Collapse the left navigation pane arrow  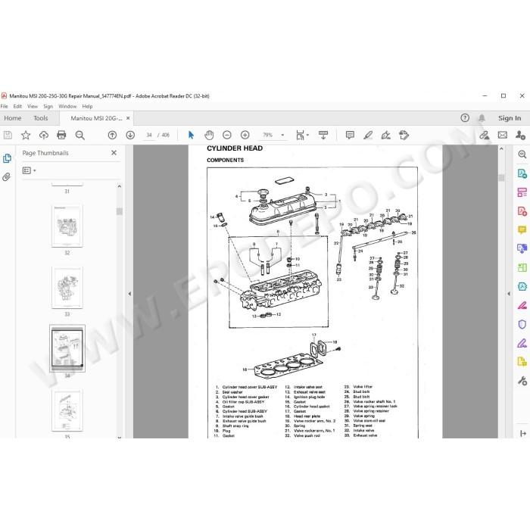(x=129, y=294)
